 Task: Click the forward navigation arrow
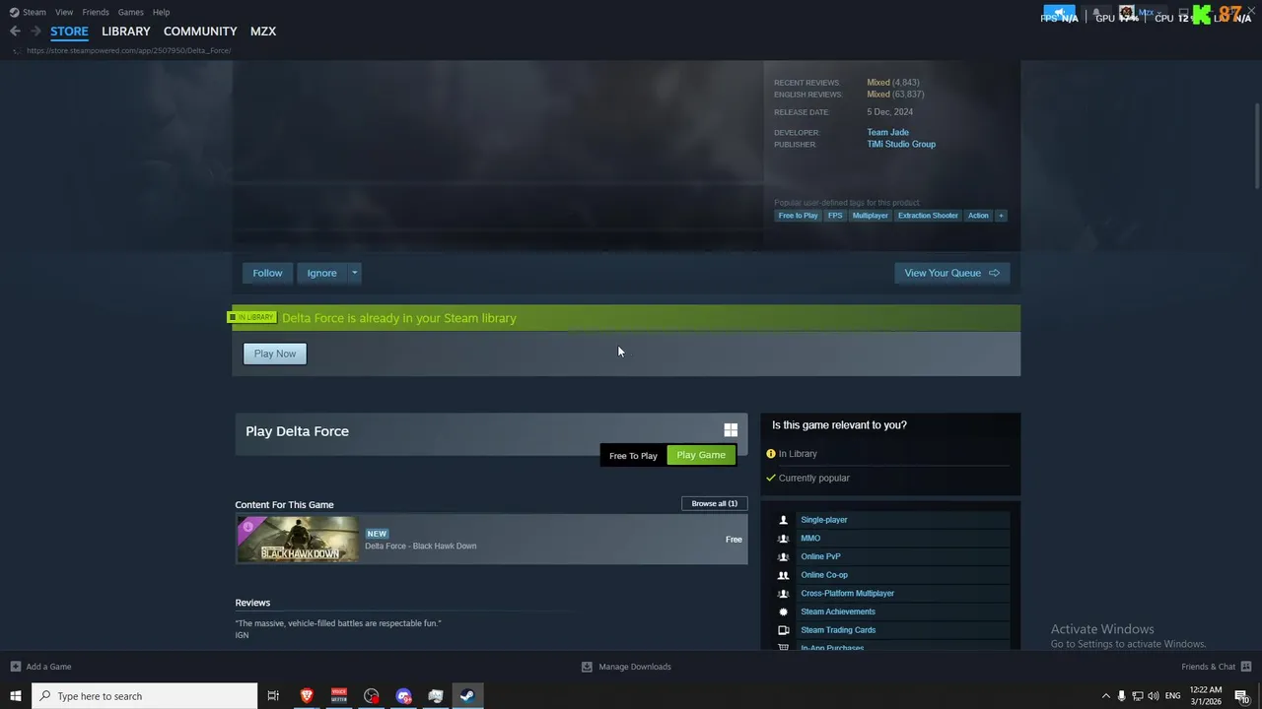coord(35,31)
